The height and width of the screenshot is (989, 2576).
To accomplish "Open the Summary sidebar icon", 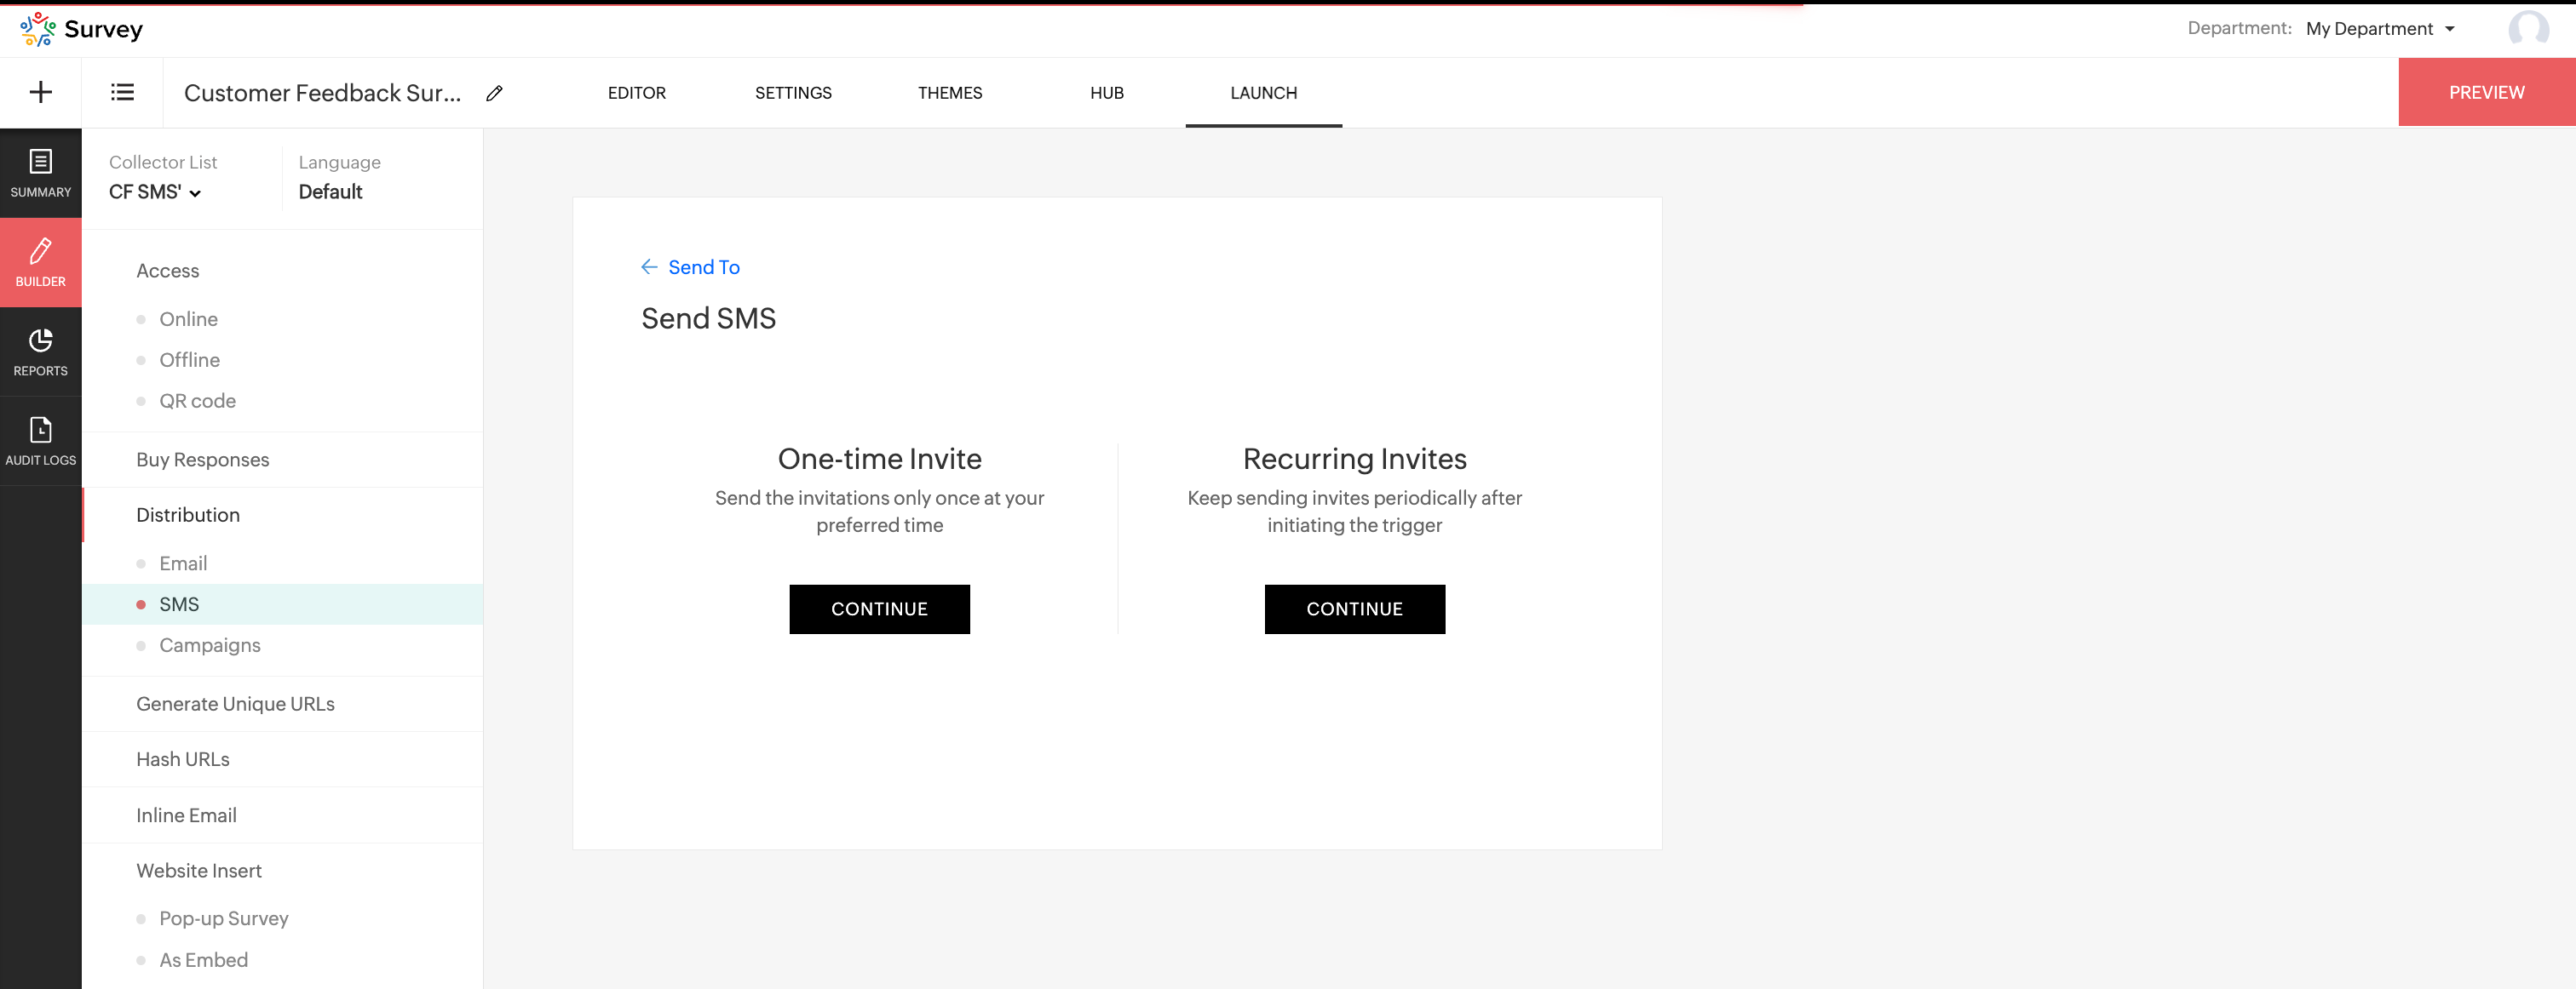I will (41, 173).
